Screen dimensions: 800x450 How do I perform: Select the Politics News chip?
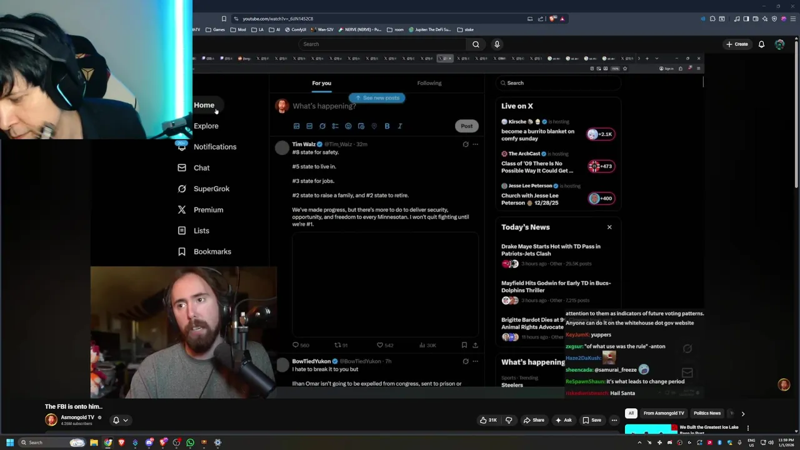707,413
